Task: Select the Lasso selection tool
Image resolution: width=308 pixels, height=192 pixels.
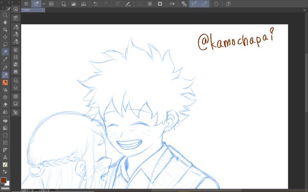Action: [5, 44]
